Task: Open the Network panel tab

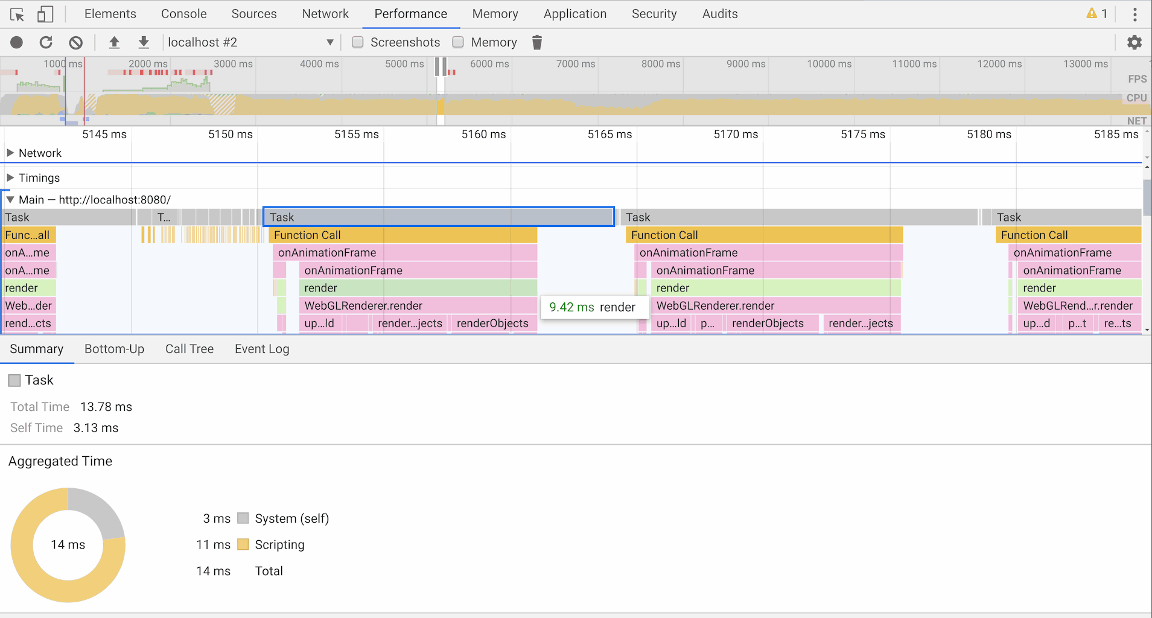Action: [325, 14]
